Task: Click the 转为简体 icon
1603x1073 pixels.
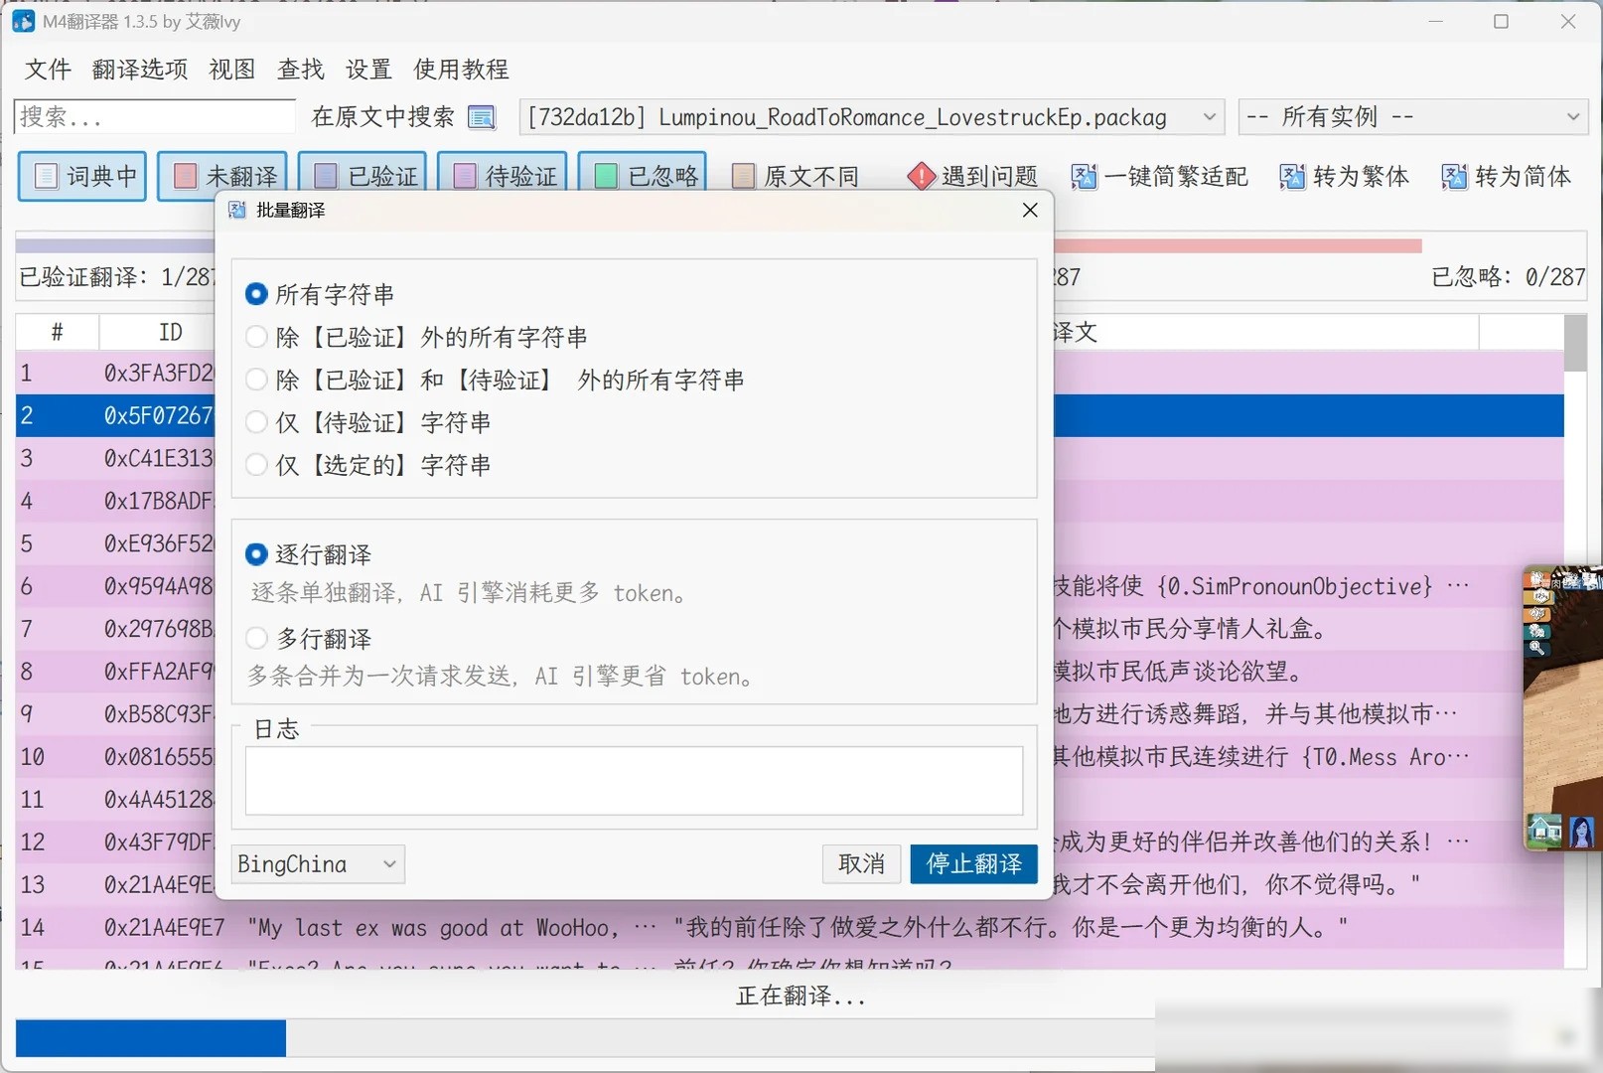Action: [1454, 177]
